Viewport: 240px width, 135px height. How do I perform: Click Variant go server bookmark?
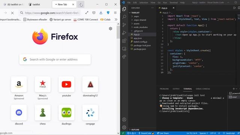click(x=60, y=19)
